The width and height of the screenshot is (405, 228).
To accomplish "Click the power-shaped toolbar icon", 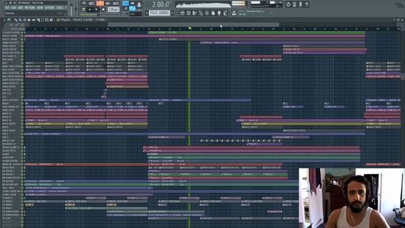I will (x=288, y=4).
